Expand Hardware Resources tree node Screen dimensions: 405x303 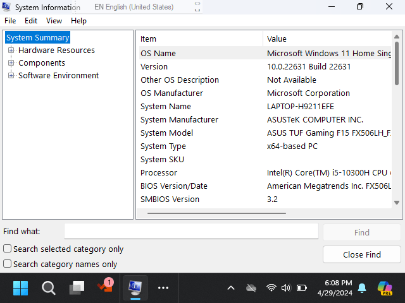(11, 50)
